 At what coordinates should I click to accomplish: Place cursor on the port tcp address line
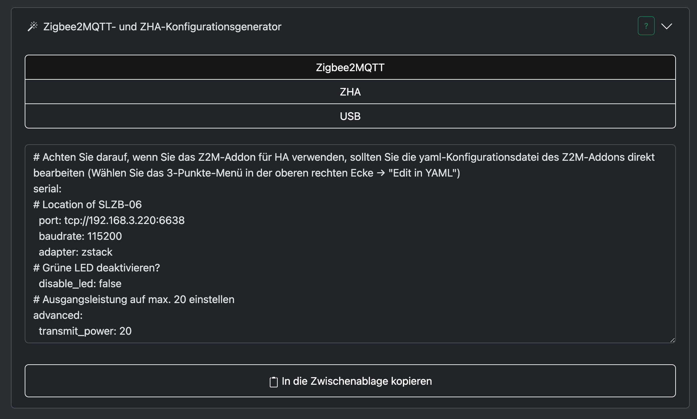tap(112, 220)
